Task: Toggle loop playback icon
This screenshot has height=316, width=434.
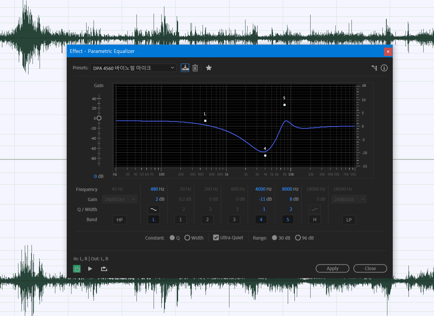Action: (x=104, y=269)
